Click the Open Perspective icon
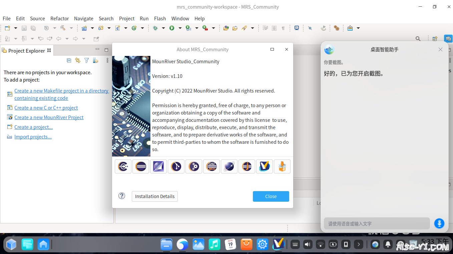The width and height of the screenshot is (453, 254). coord(435,39)
